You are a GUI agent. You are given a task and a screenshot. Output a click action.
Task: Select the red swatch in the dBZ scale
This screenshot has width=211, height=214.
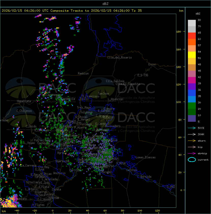192,36
